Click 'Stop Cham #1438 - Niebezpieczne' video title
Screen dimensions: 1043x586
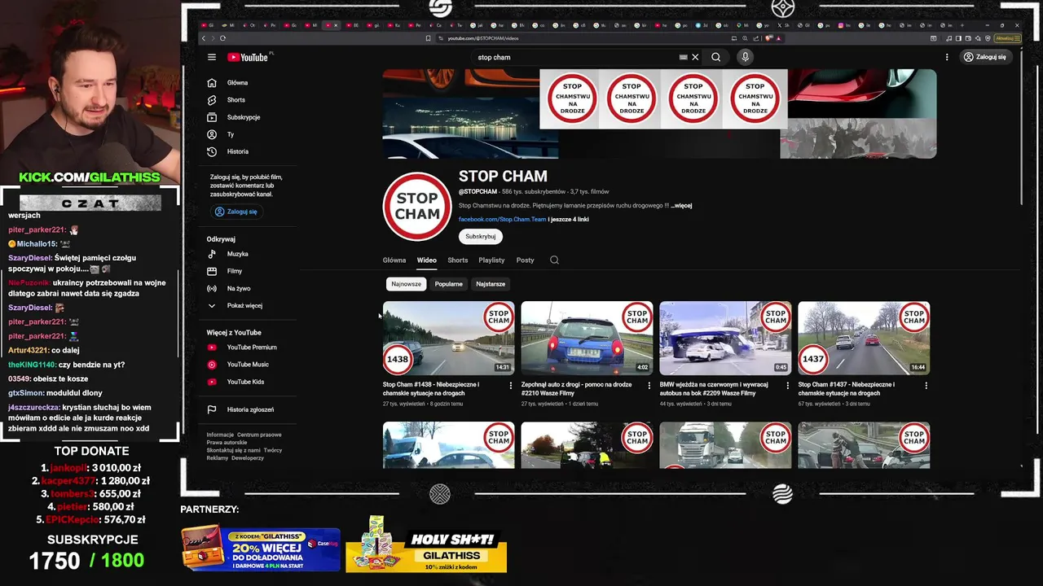pyautogui.click(x=431, y=389)
